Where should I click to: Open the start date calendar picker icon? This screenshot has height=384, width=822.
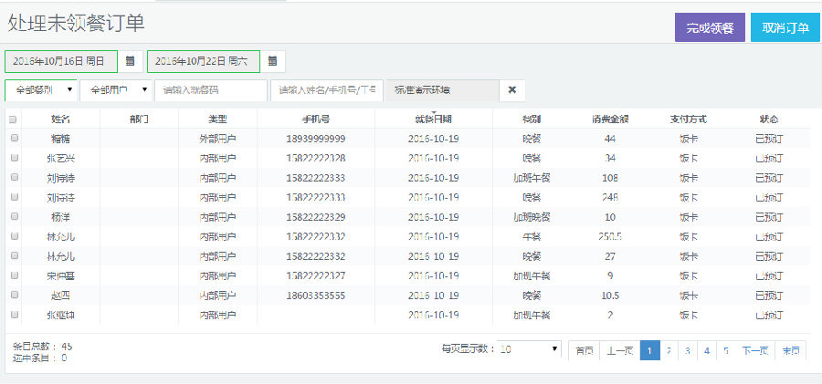[131, 61]
